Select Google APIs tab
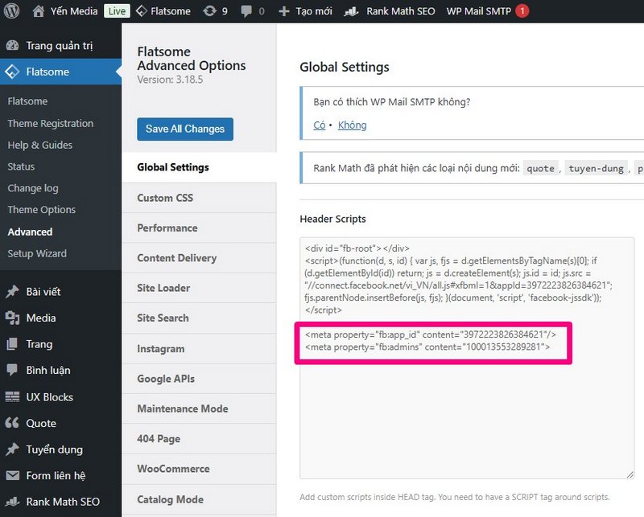The height and width of the screenshot is (517, 644). 199,379
